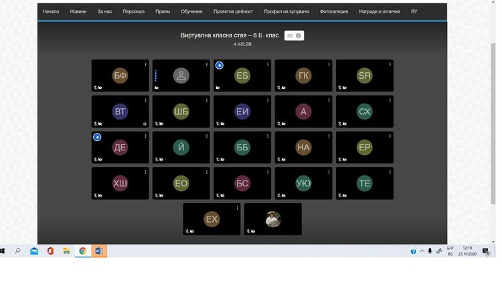
Task: Open three-dot menu on ЕХ participant tile
Action: click(x=237, y=208)
